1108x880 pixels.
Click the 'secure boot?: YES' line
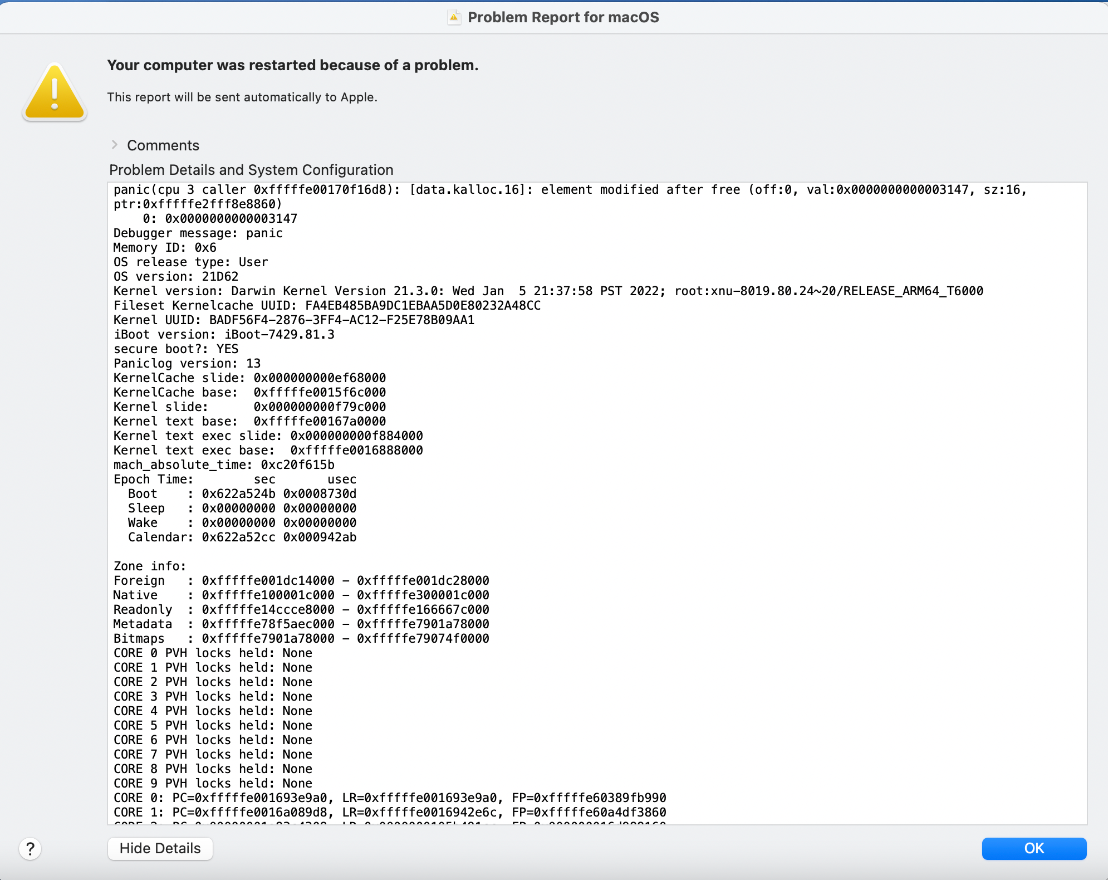tap(176, 349)
